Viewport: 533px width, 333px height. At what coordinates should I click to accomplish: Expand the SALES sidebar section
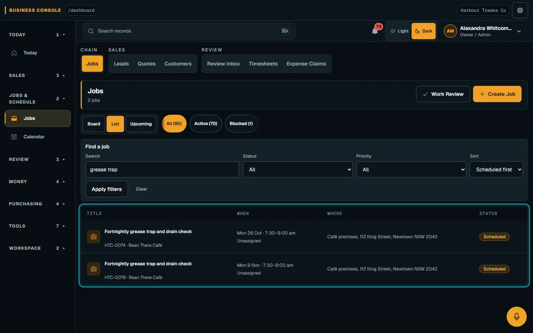pyautogui.click(x=37, y=75)
